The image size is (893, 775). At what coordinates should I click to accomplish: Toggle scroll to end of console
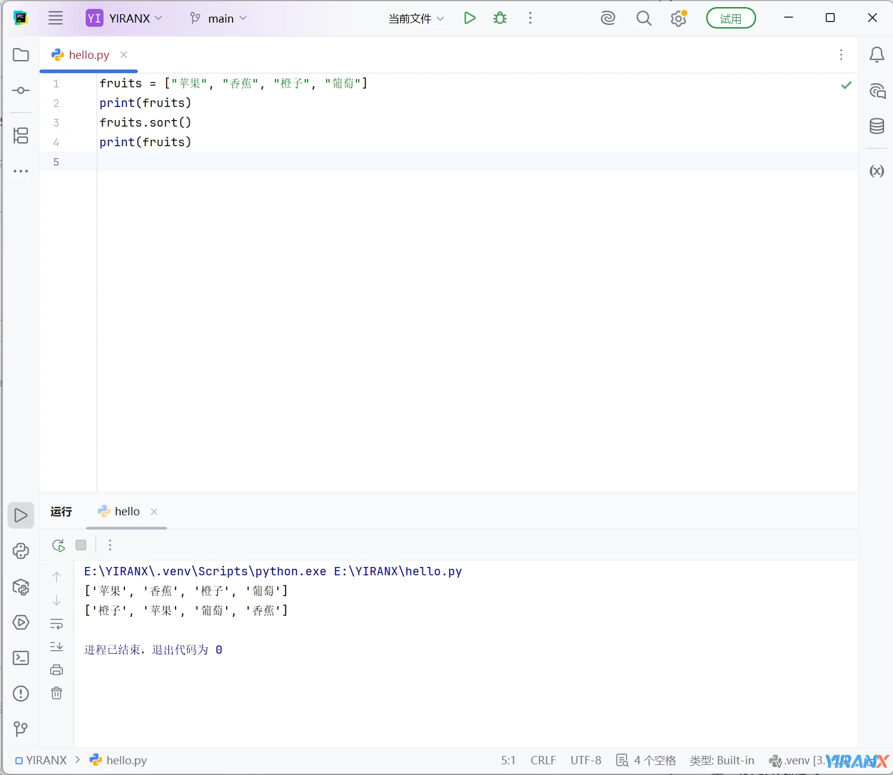pos(57,647)
